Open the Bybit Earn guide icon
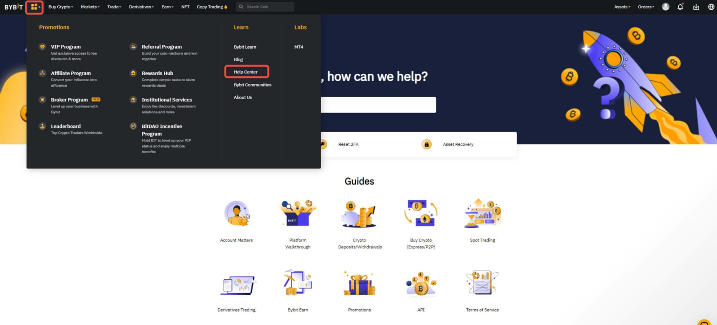This screenshot has height=325, width=717. pos(298,283)
